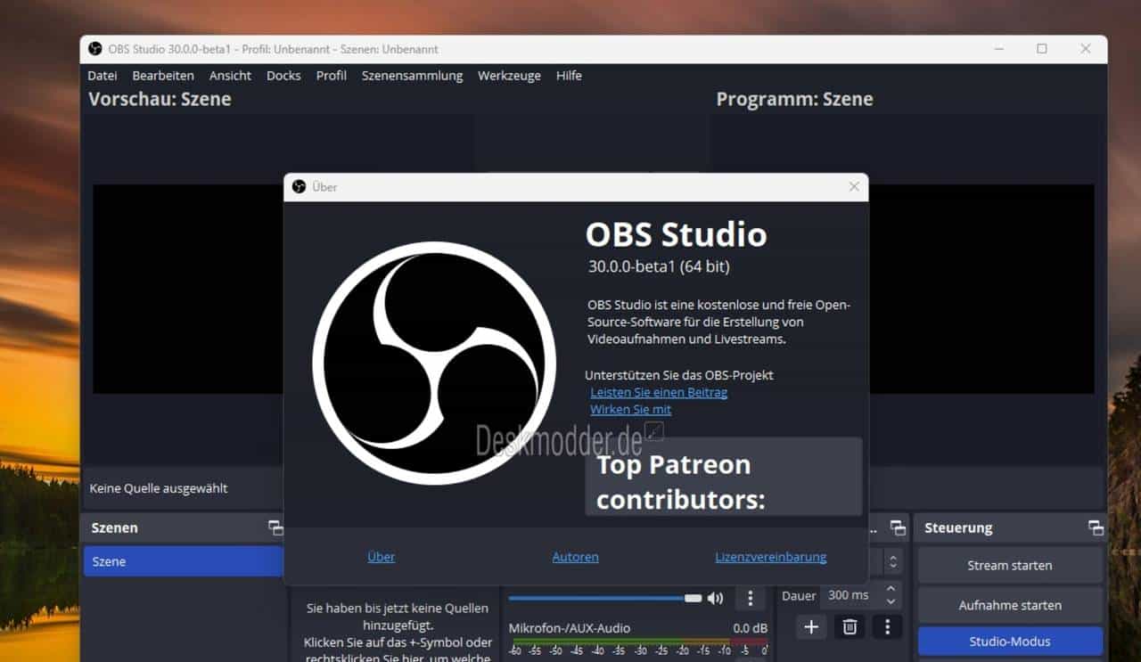Open the Leisten Sie einen Beitrag link
Image resolution: width=1141 pixels, height=662 pixels.
[659, 392]
